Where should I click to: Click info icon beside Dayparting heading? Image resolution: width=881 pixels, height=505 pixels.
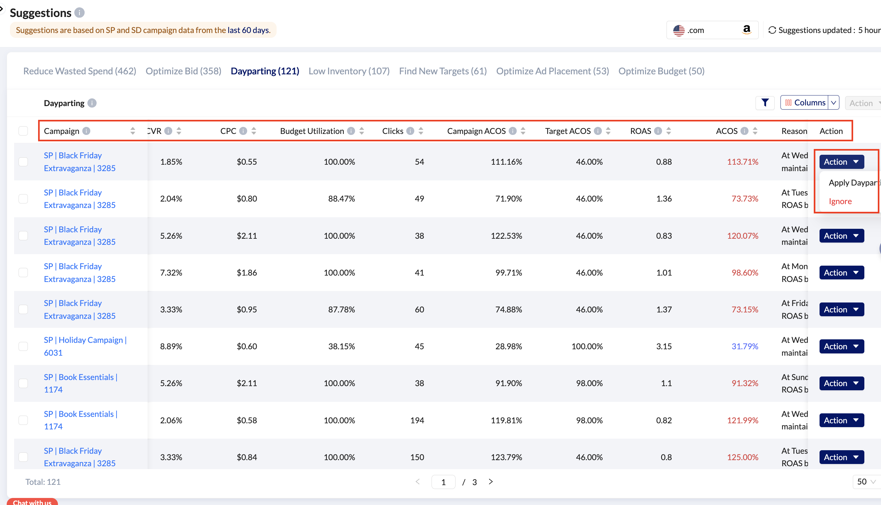[x=92, y=103]
